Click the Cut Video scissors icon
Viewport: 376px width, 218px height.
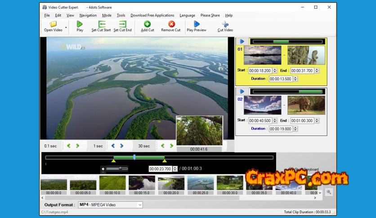[x=225, y=24]
